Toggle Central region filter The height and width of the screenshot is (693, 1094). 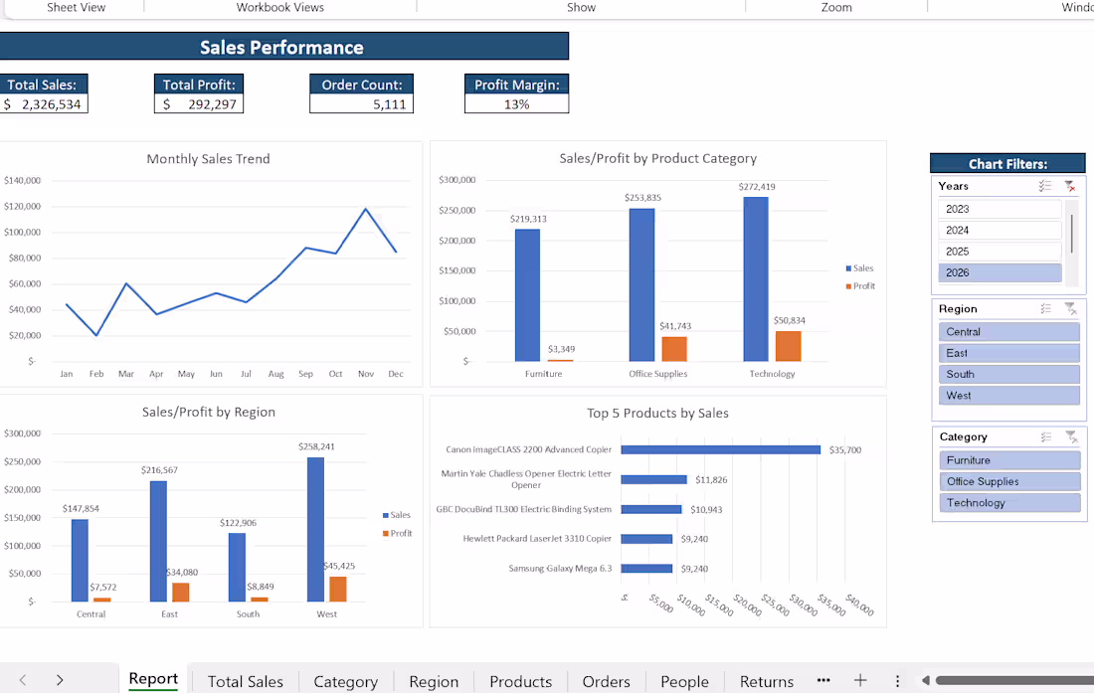(x=1008, y=332)
